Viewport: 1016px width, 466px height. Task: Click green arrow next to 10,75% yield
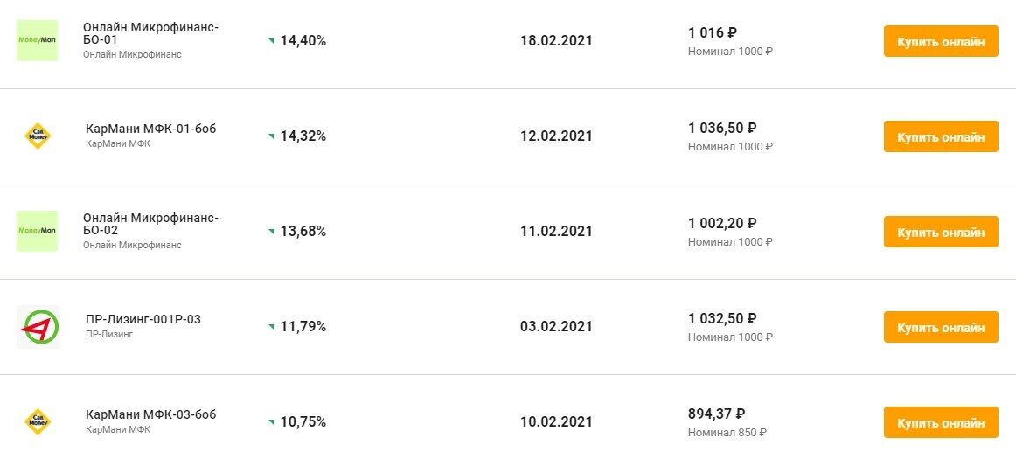271,422
